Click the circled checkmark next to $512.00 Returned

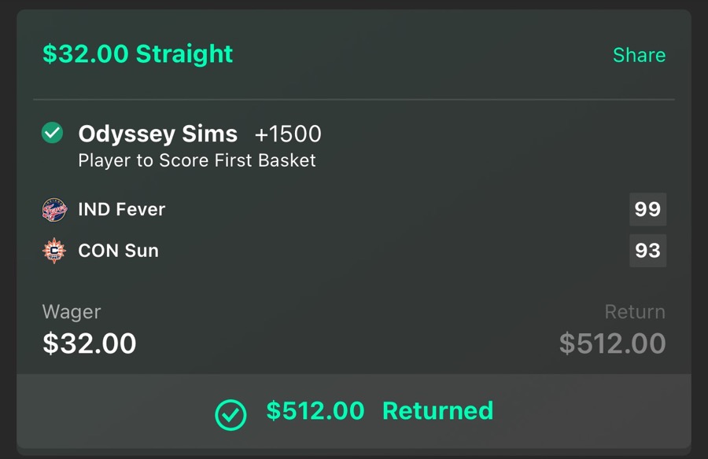click(230, 410)
